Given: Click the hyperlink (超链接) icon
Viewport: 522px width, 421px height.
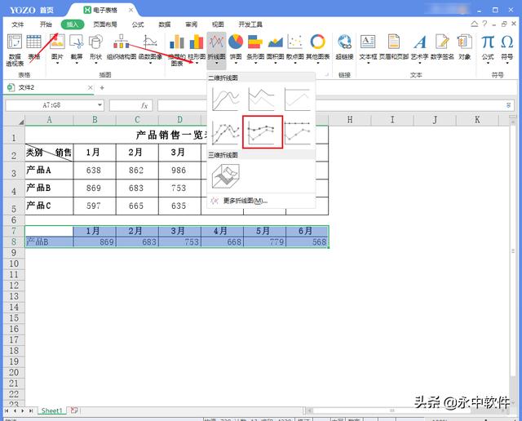Looking at the screenshot, I should click(344, 47).
